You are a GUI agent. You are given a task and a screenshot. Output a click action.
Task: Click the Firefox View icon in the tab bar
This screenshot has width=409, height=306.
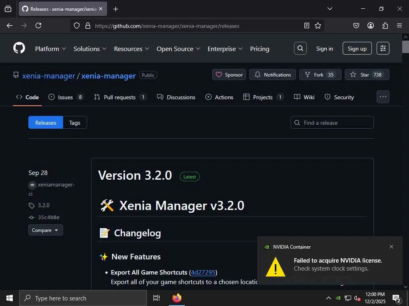coord(8,9)
